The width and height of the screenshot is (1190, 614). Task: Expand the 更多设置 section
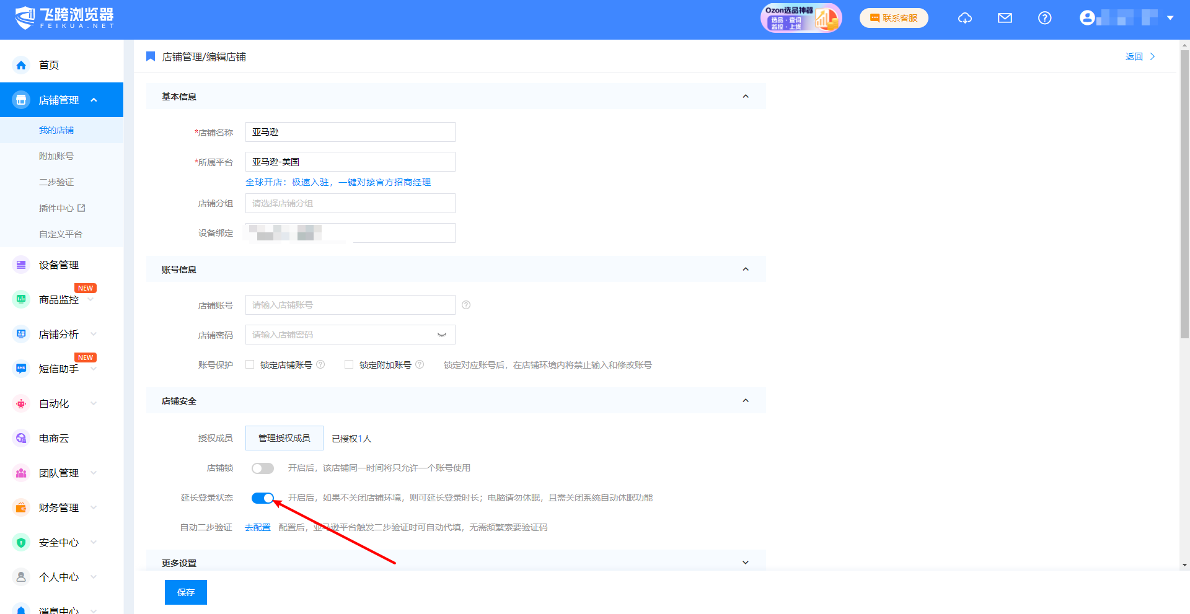[x=745, y=563]
